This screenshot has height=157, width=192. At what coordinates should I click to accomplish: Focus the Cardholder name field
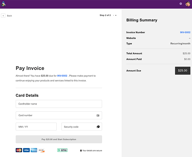coord(59,104)
